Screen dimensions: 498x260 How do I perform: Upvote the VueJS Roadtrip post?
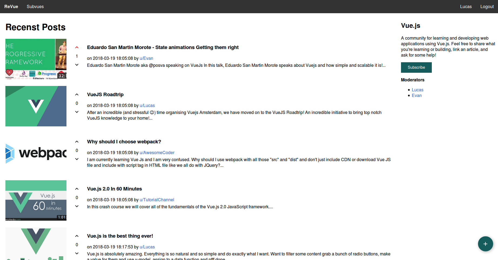(x=77, y=95)
